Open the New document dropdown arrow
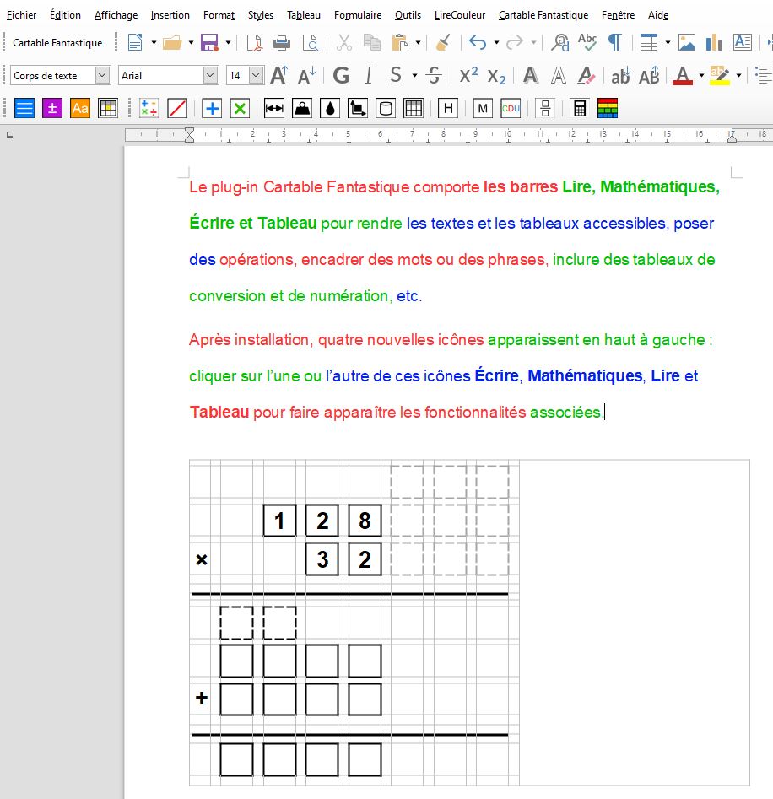This screenshot has width=773, height=799. [154, 43]
